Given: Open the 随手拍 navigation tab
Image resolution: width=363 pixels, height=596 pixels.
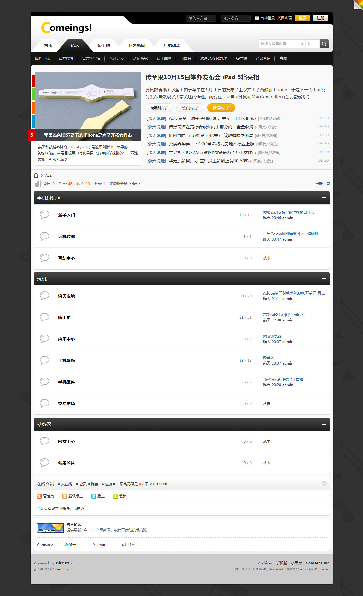Looking at the screenshot, I should [x=104, y=45].
